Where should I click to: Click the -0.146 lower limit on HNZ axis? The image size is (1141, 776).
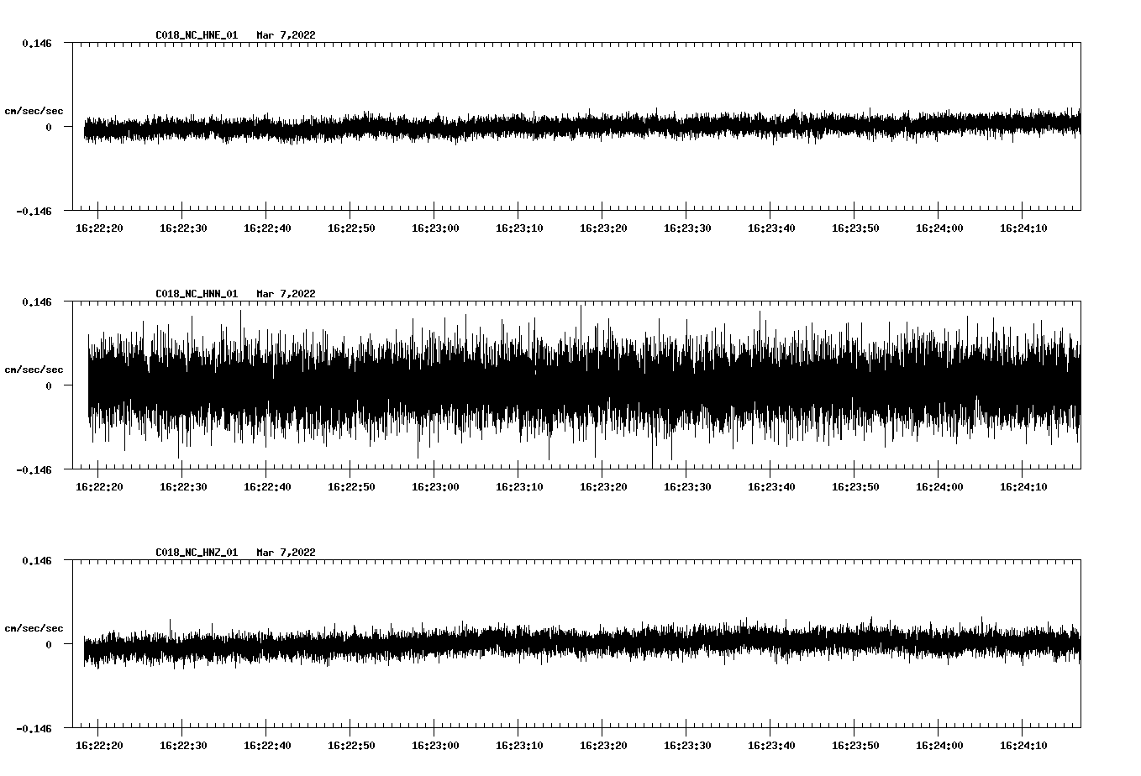pos(34,729)
